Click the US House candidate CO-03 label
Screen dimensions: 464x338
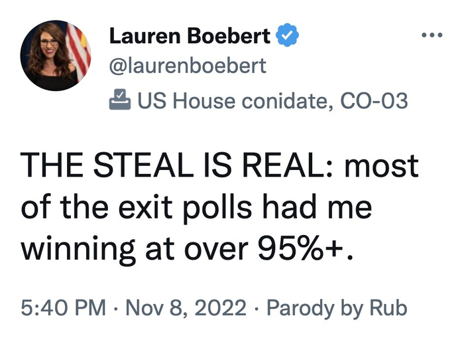click(272, 101)
